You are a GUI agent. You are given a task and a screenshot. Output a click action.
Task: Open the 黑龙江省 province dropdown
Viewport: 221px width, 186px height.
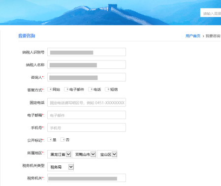[x=59, y=154]
